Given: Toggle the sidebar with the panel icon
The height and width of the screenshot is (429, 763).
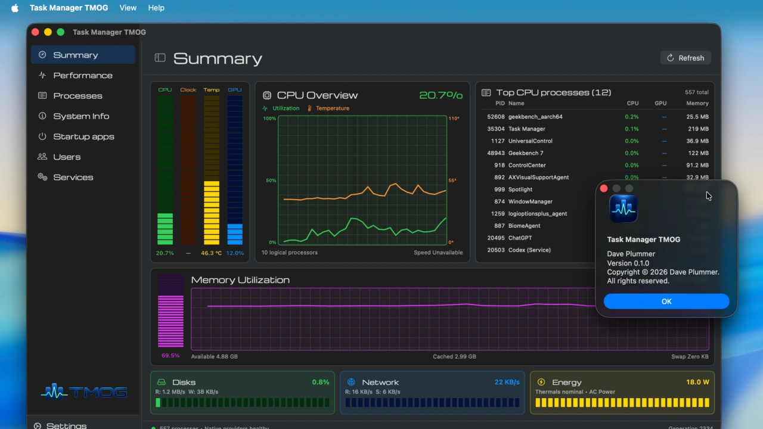Looking at the screenshot, I should pyautogui.click(x=160, y=58).
